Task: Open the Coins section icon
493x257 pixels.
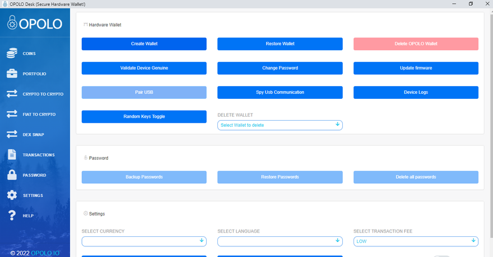Action: 12,54
